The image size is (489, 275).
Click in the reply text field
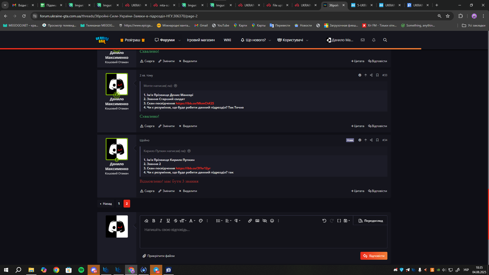(263, 236)
